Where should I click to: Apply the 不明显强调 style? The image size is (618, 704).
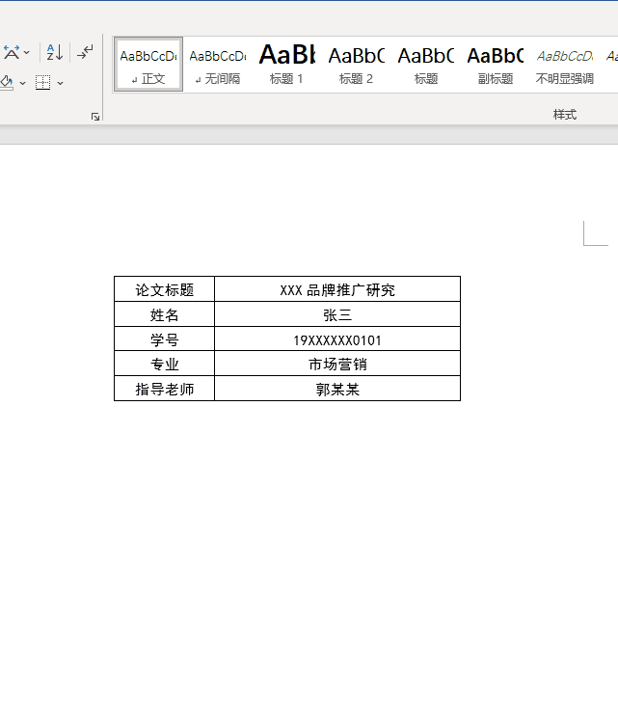click(565, 65)
